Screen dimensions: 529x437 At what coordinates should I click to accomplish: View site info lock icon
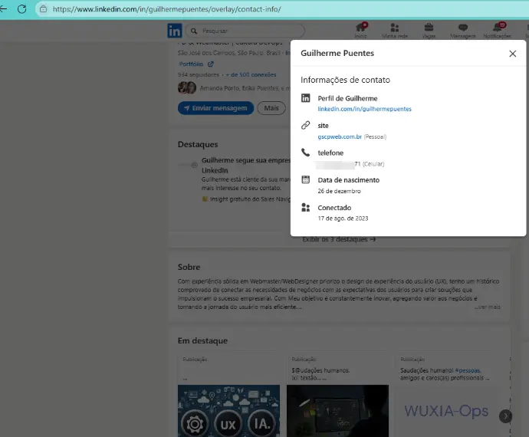43,9
